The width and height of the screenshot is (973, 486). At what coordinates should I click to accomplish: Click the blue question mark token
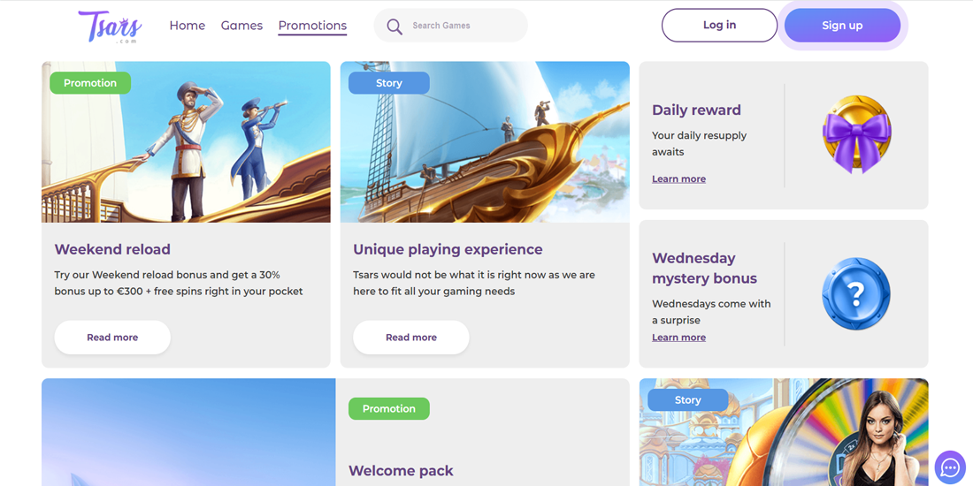855,294
